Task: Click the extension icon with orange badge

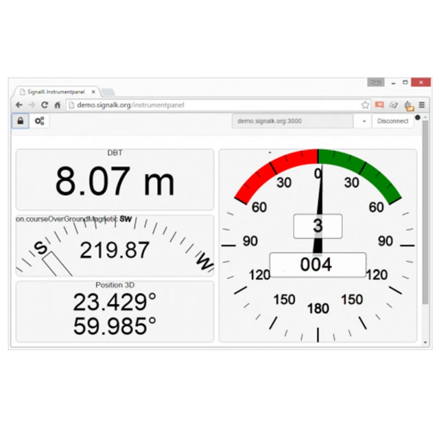Action: pyautogui.click(x=408, y=105)
